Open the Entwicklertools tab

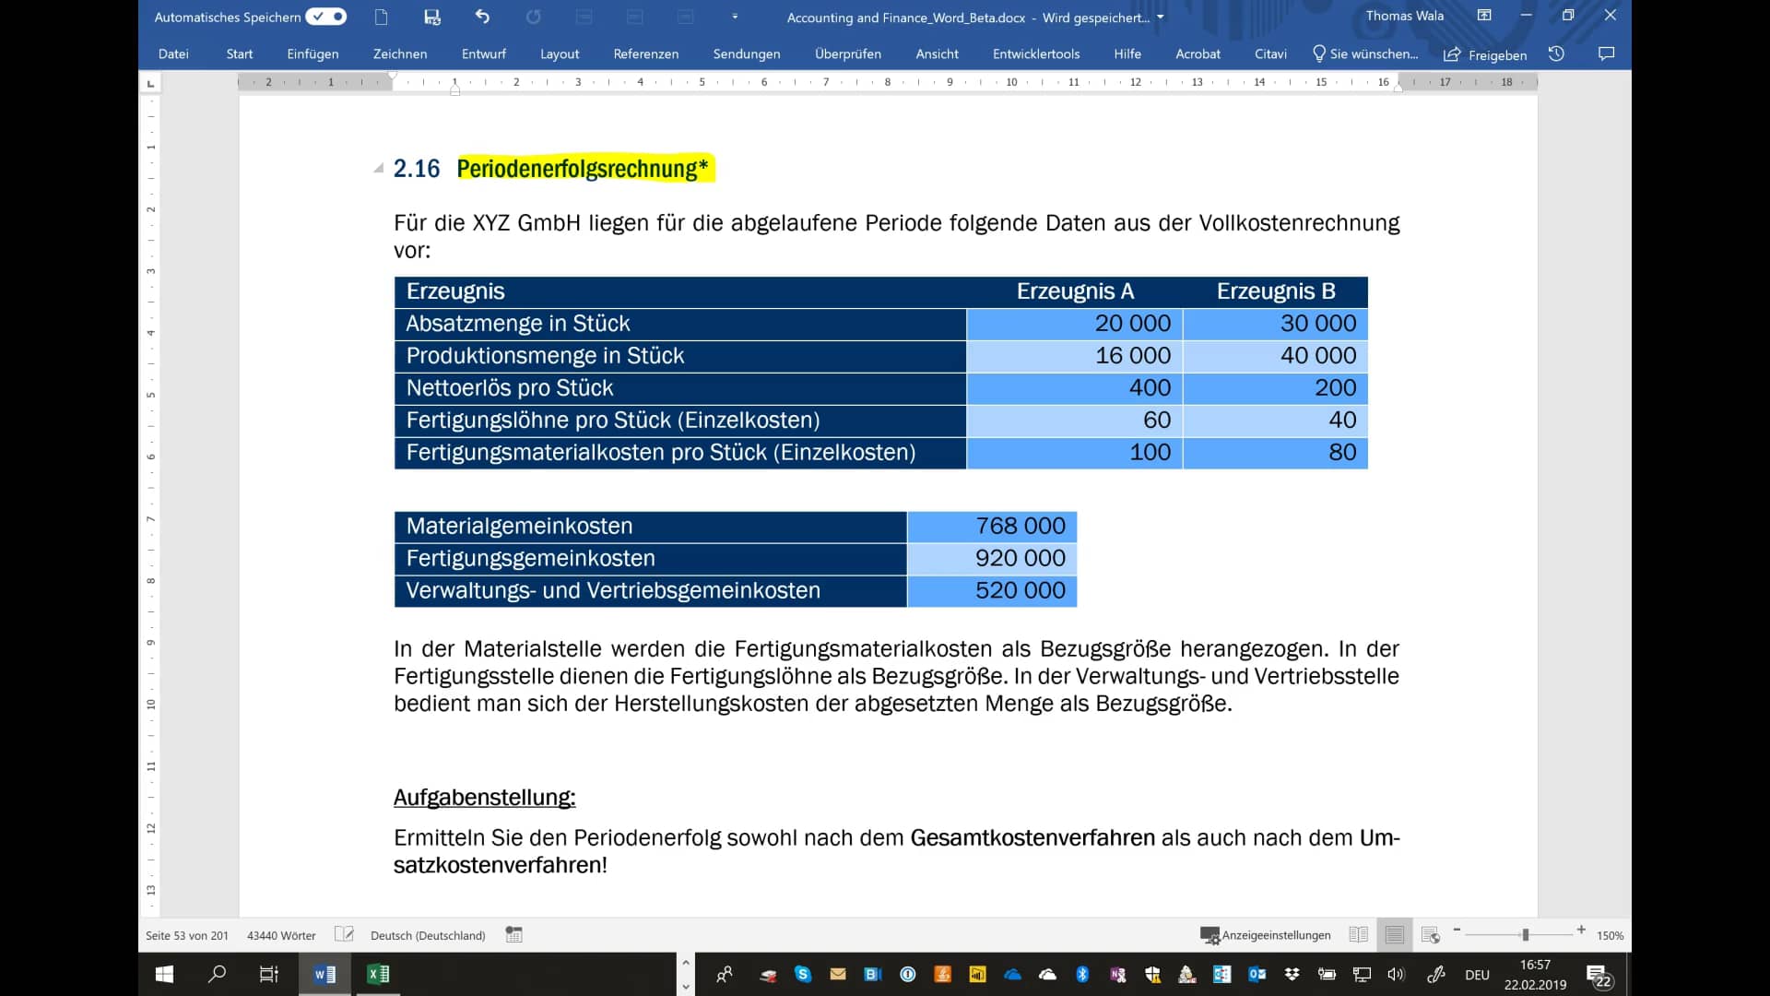click(1036, 53)
